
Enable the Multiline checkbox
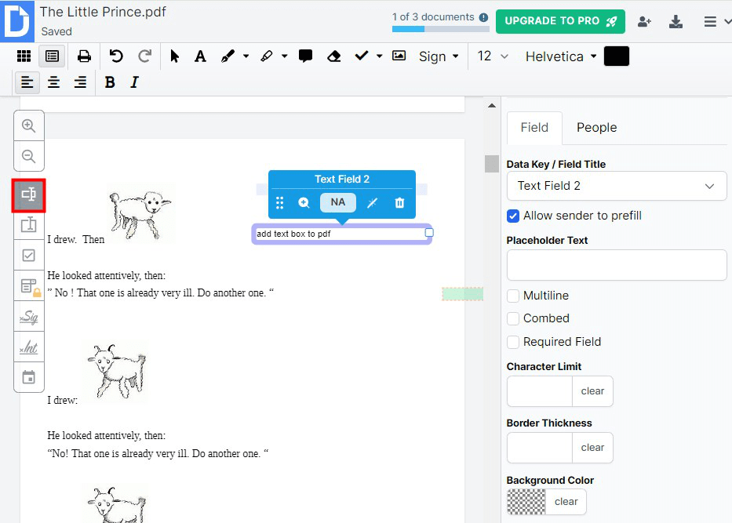click(x=513, y=296)
